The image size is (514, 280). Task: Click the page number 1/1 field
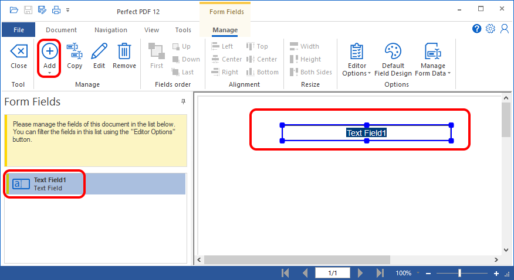[332, 273]
